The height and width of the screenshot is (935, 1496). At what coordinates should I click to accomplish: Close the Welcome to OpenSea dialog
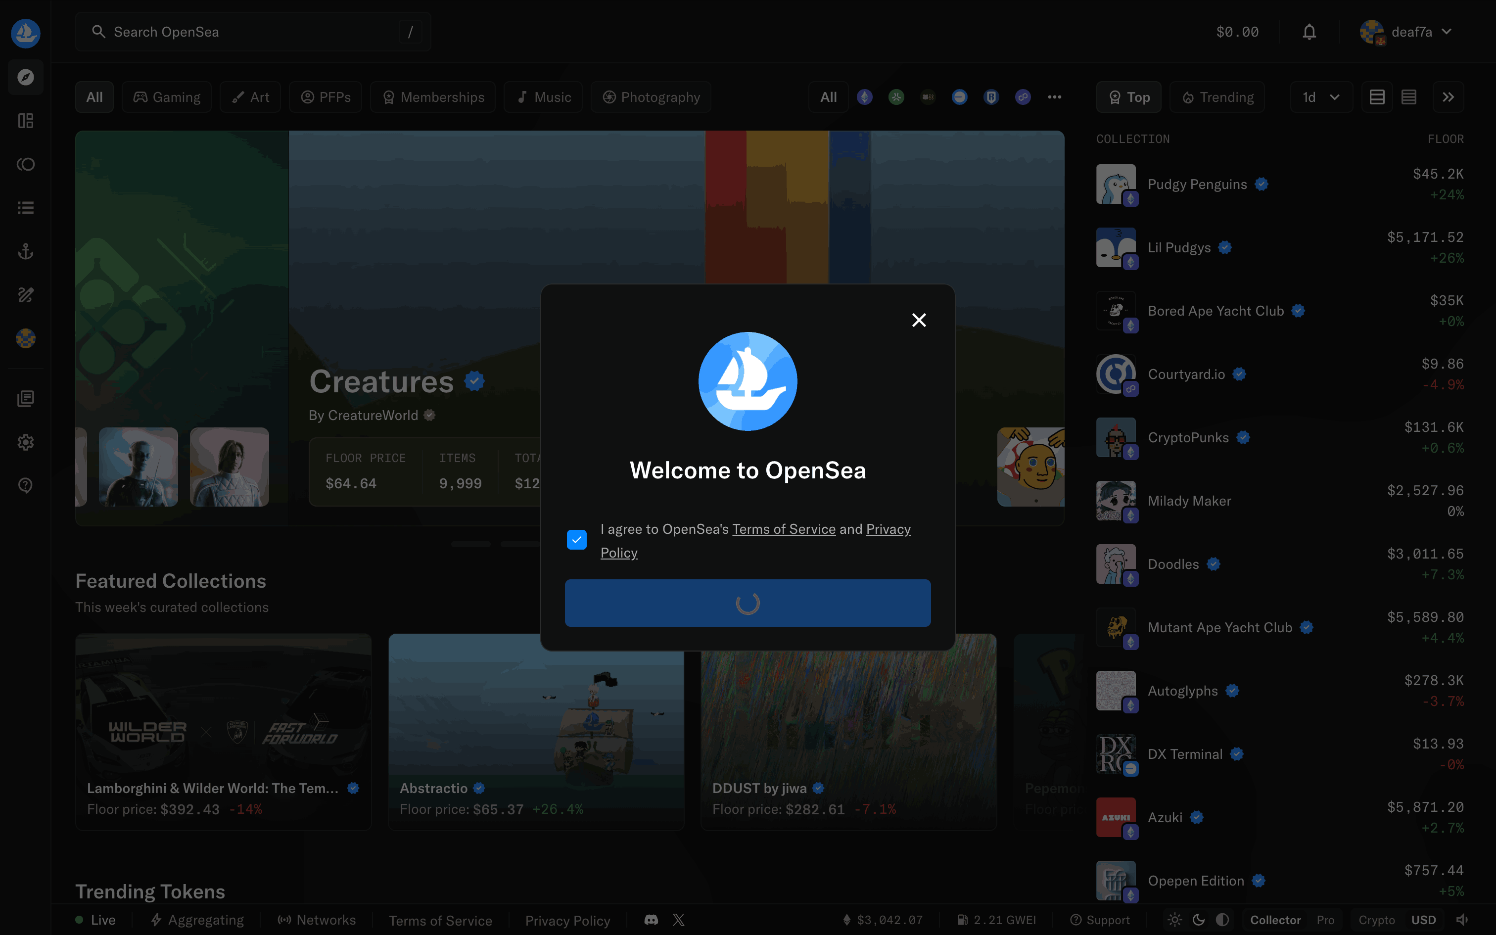click(x=919, y=320)
